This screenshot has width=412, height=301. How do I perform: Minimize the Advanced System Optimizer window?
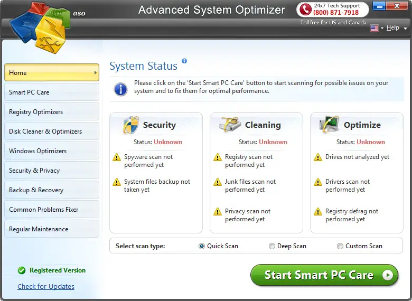pos(379,5)
